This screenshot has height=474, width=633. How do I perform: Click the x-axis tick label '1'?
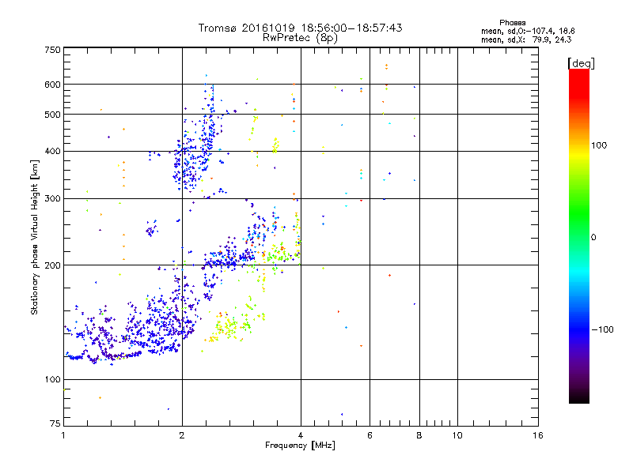pos(64,435)
